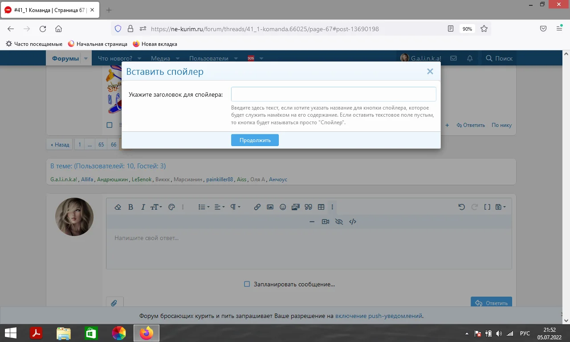This screenshot has width=570, height=342.
Task: Click the По нику link
Action: (x=501, y=125)
